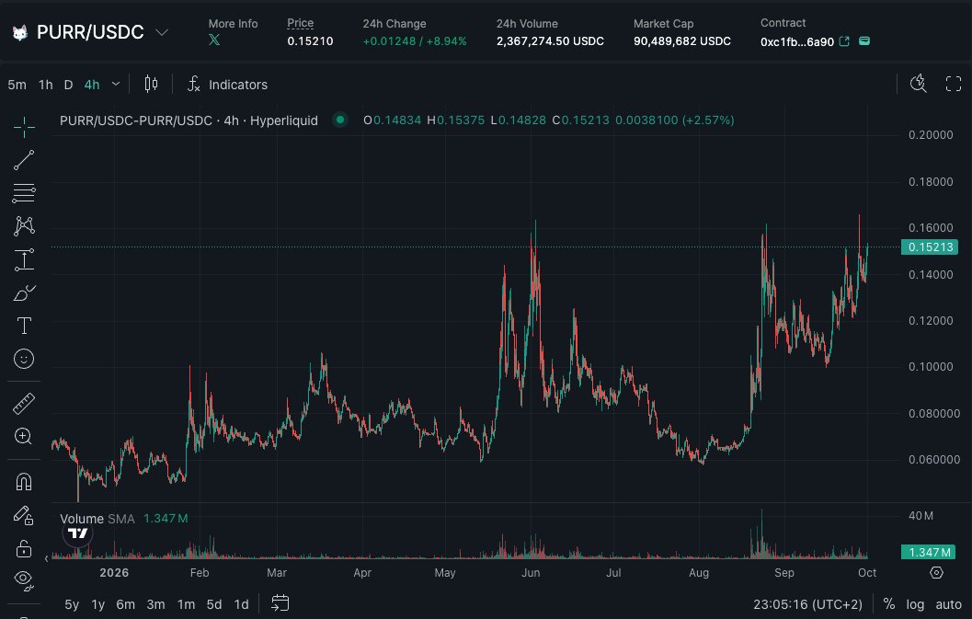The image size is (972, 619).
Task: Open the chart settings gear icon
Action: [937, 572]
